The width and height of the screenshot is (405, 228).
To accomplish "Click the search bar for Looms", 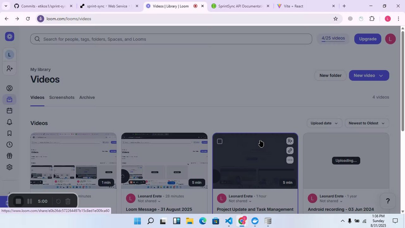I will 171,39.
